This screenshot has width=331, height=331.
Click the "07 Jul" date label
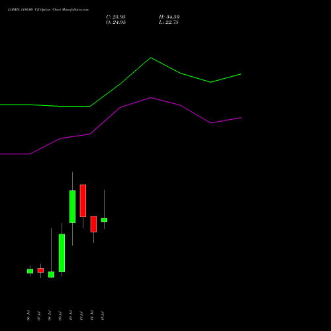(39, 316)
